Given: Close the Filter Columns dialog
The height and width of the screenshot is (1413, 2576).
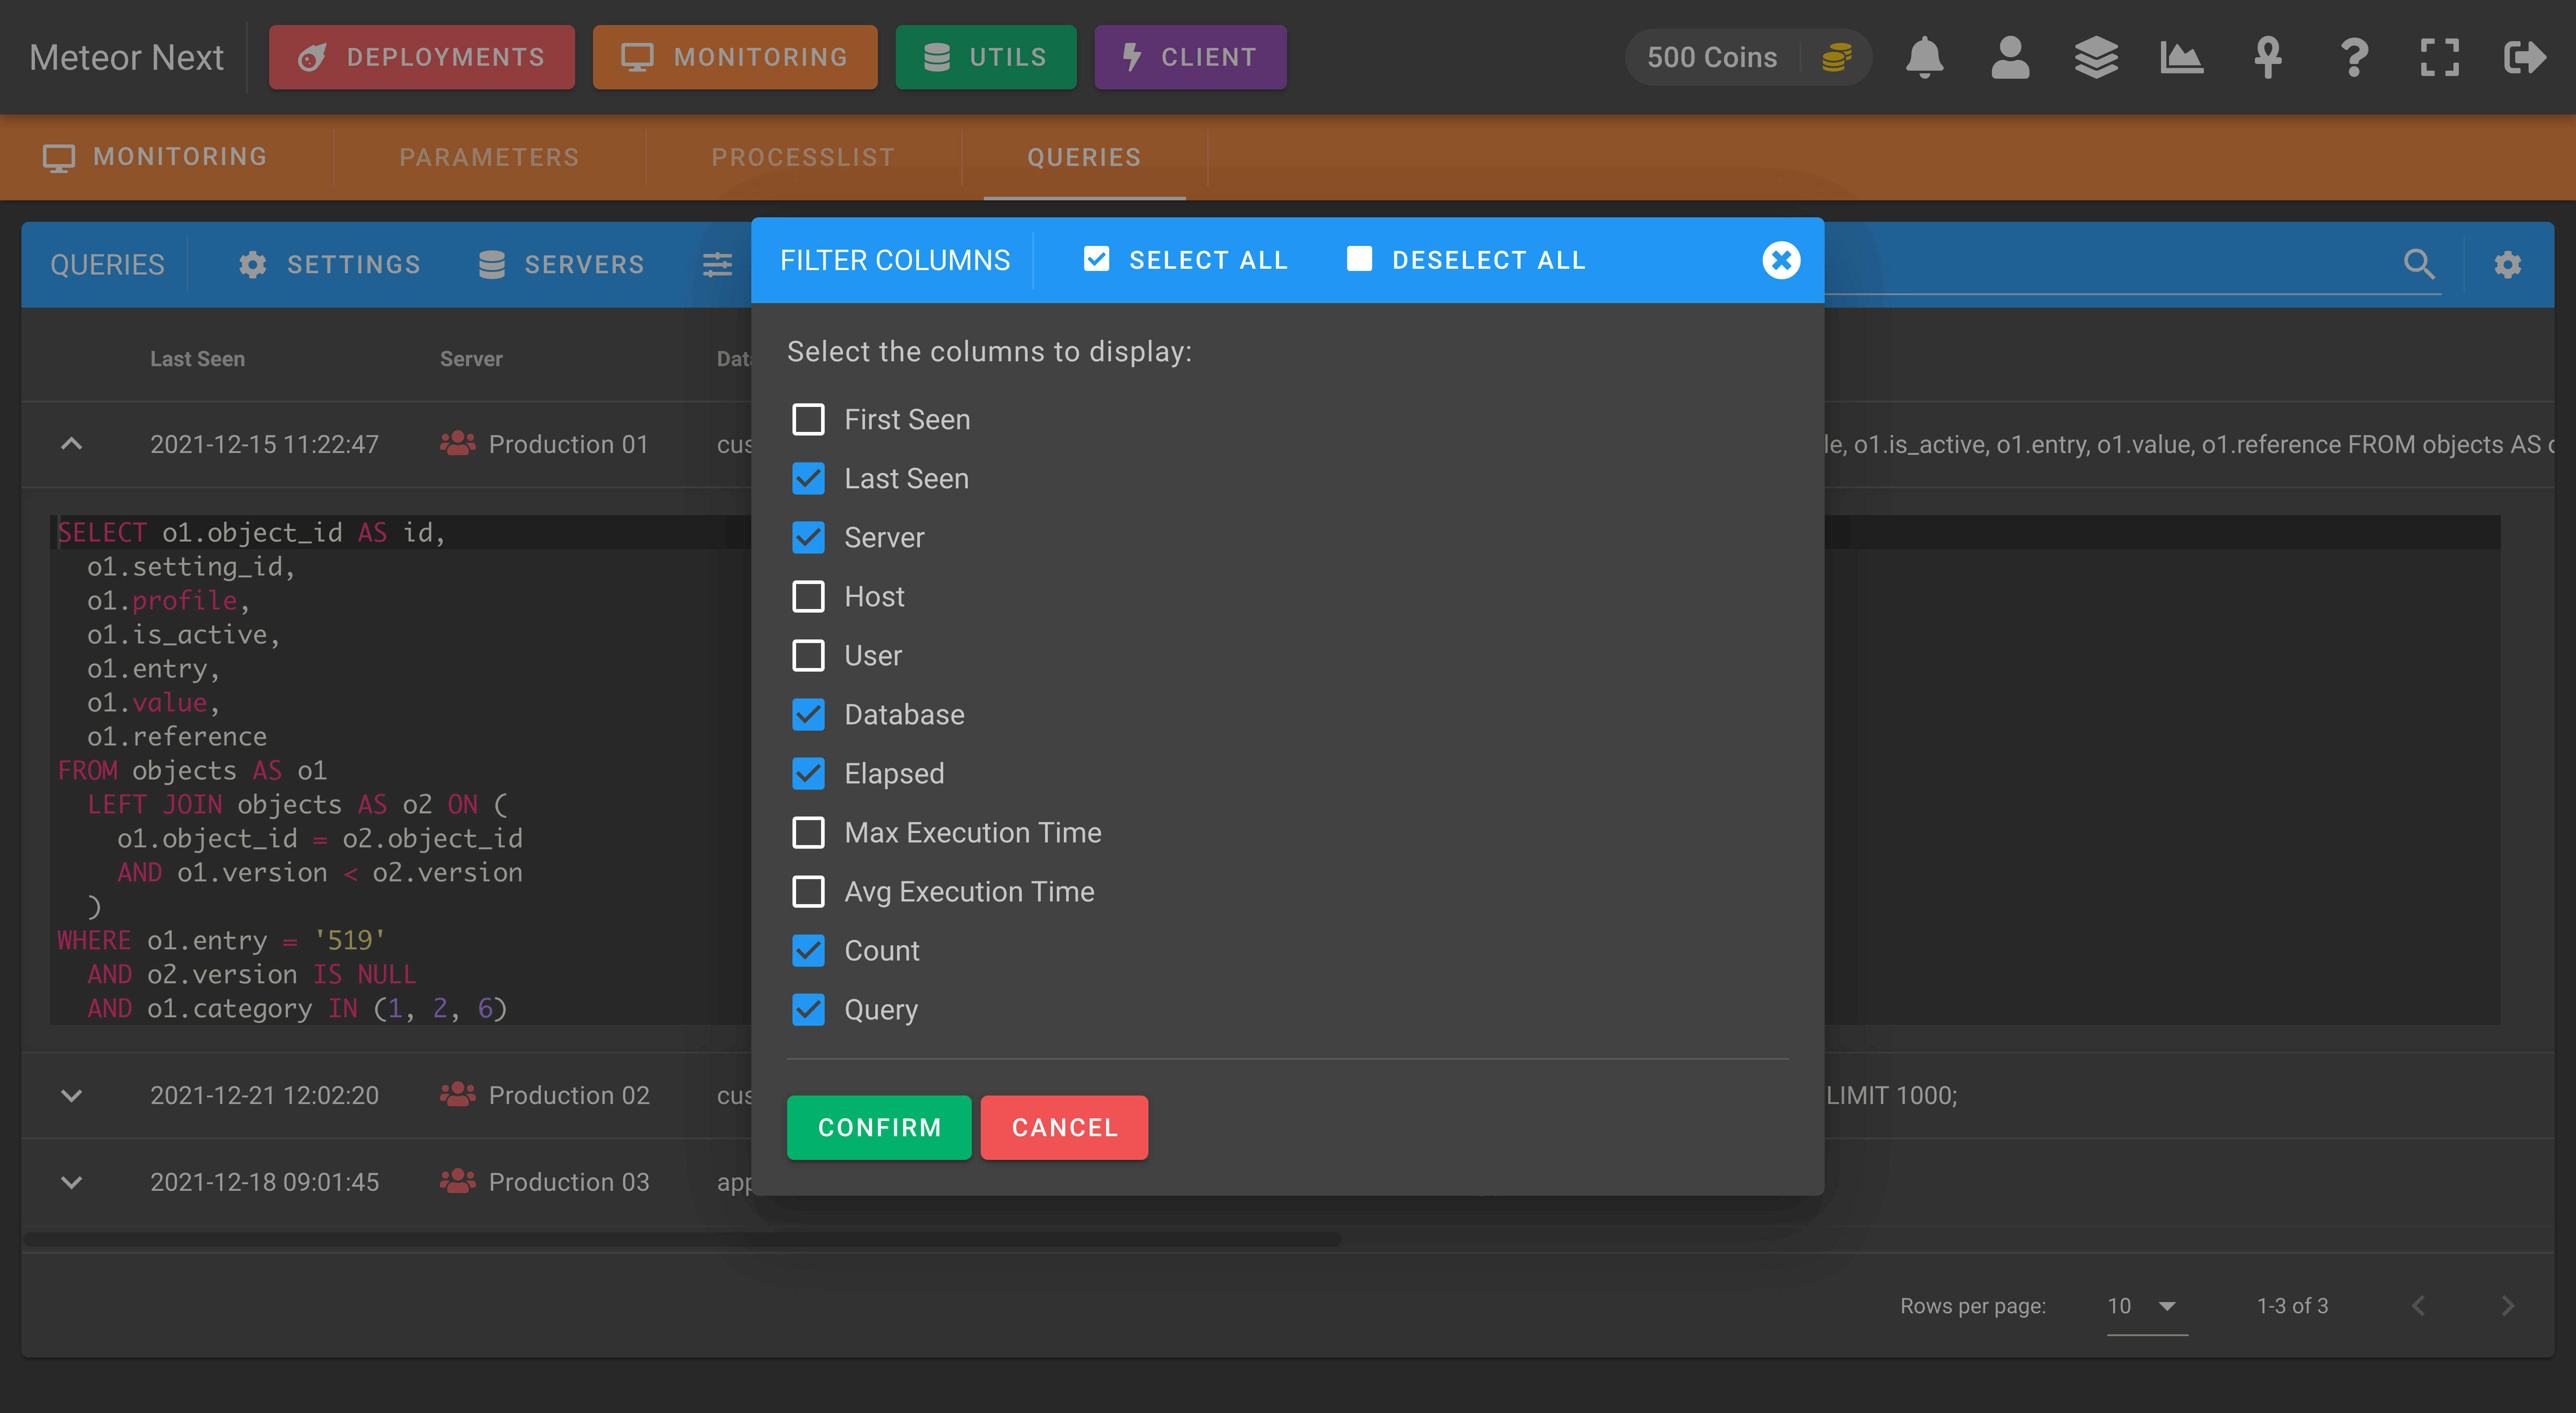Looking at the screenshot, I should tap(1781, 260).
